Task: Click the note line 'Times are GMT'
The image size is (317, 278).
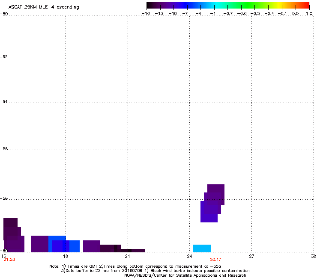Action: (x=135, y=266)
